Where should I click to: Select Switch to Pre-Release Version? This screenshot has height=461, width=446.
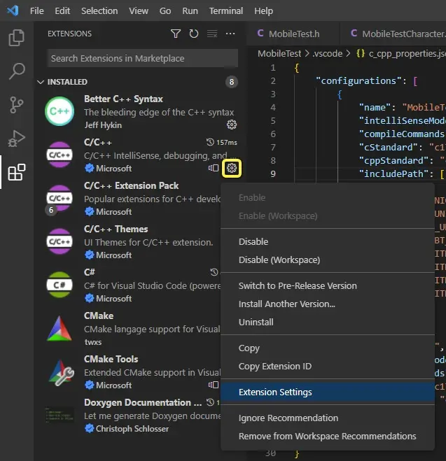tap(328, 286)
